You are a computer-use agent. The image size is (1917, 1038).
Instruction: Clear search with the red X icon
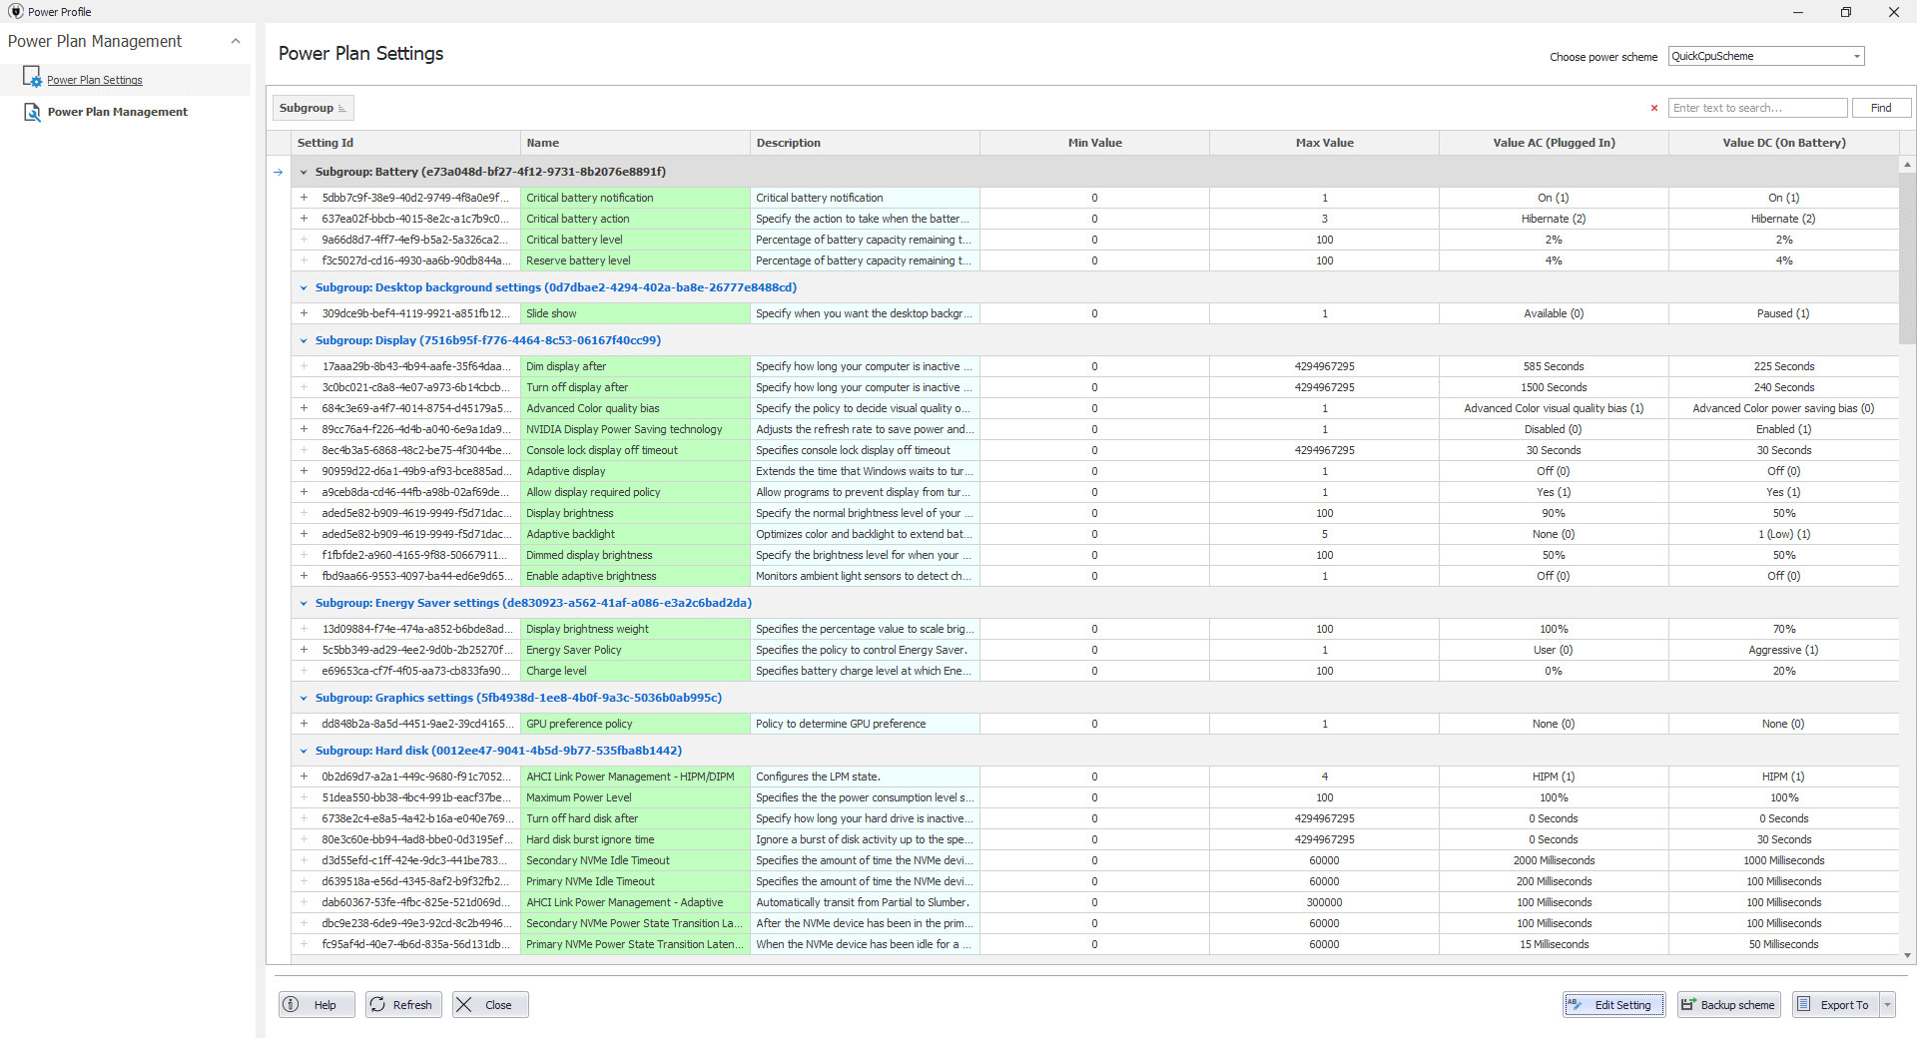pyautogui.click(x=1654, y=108)
